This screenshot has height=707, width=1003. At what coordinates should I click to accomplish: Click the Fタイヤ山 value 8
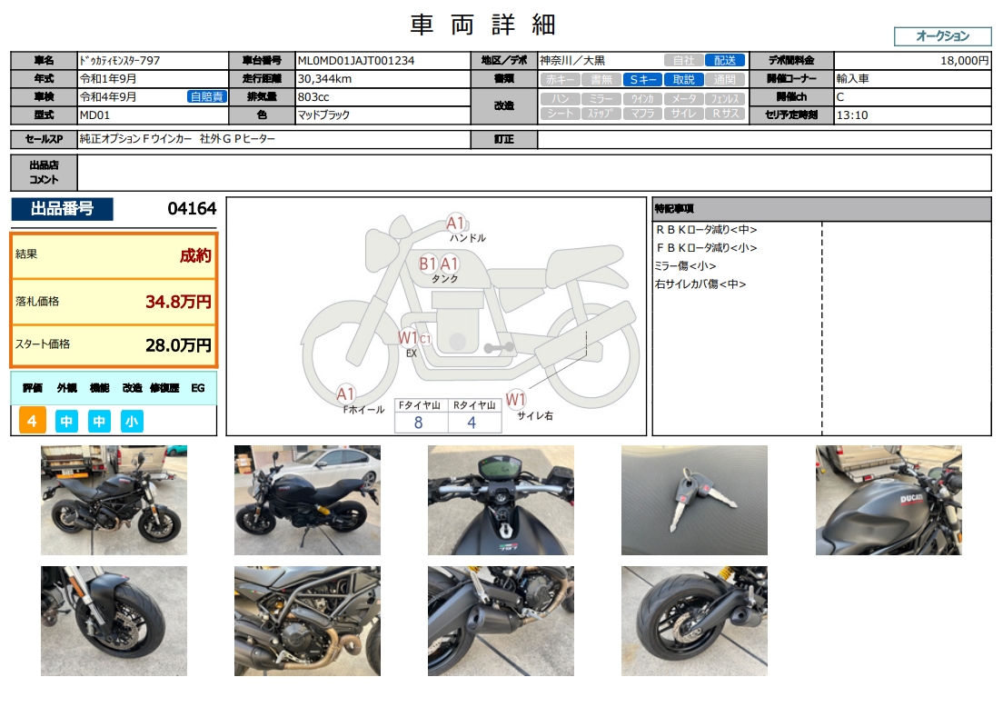point(418,423)
